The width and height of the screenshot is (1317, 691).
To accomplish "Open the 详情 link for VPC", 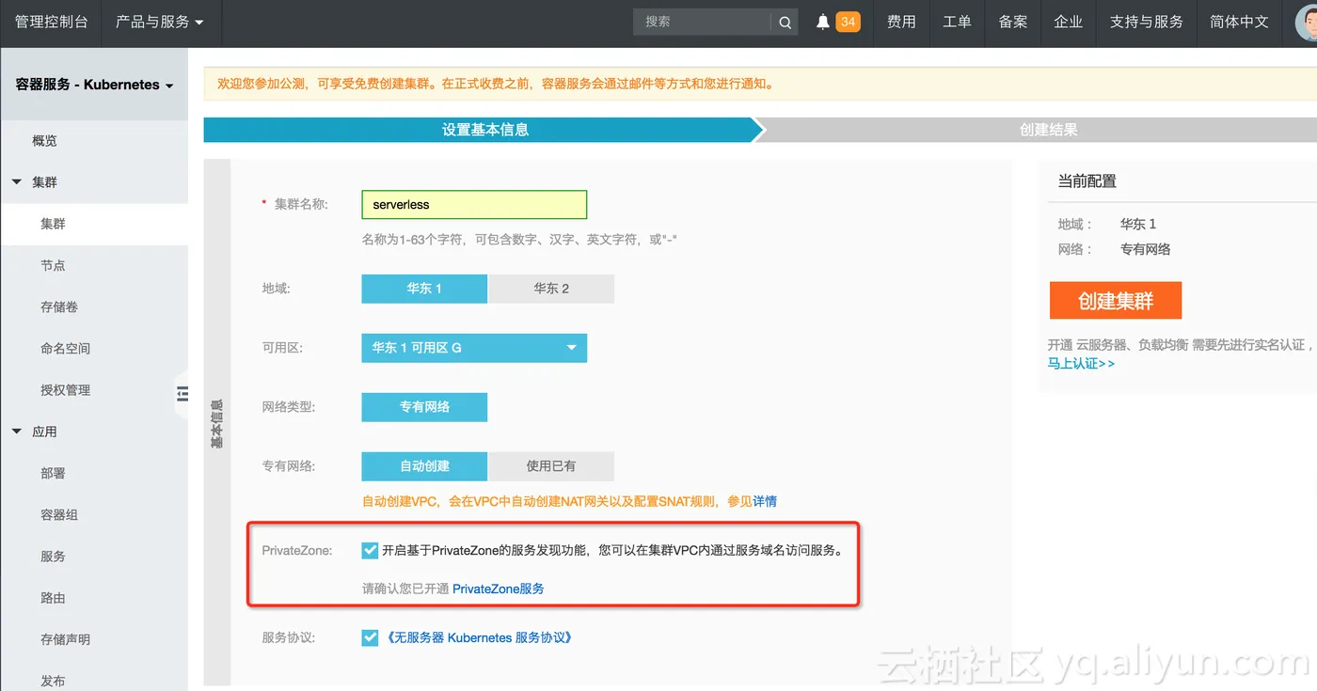I will coord(765,501).
